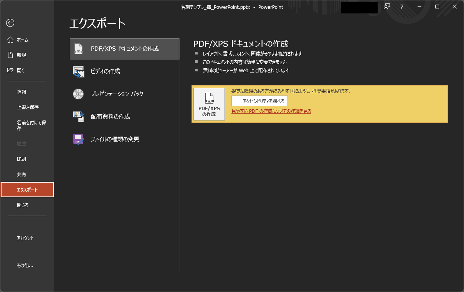
Task: Click the contacts icon in the title bar
Action: 386,7
